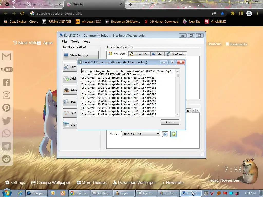Open Gmail shortcut in sidebar

point(6,57)
